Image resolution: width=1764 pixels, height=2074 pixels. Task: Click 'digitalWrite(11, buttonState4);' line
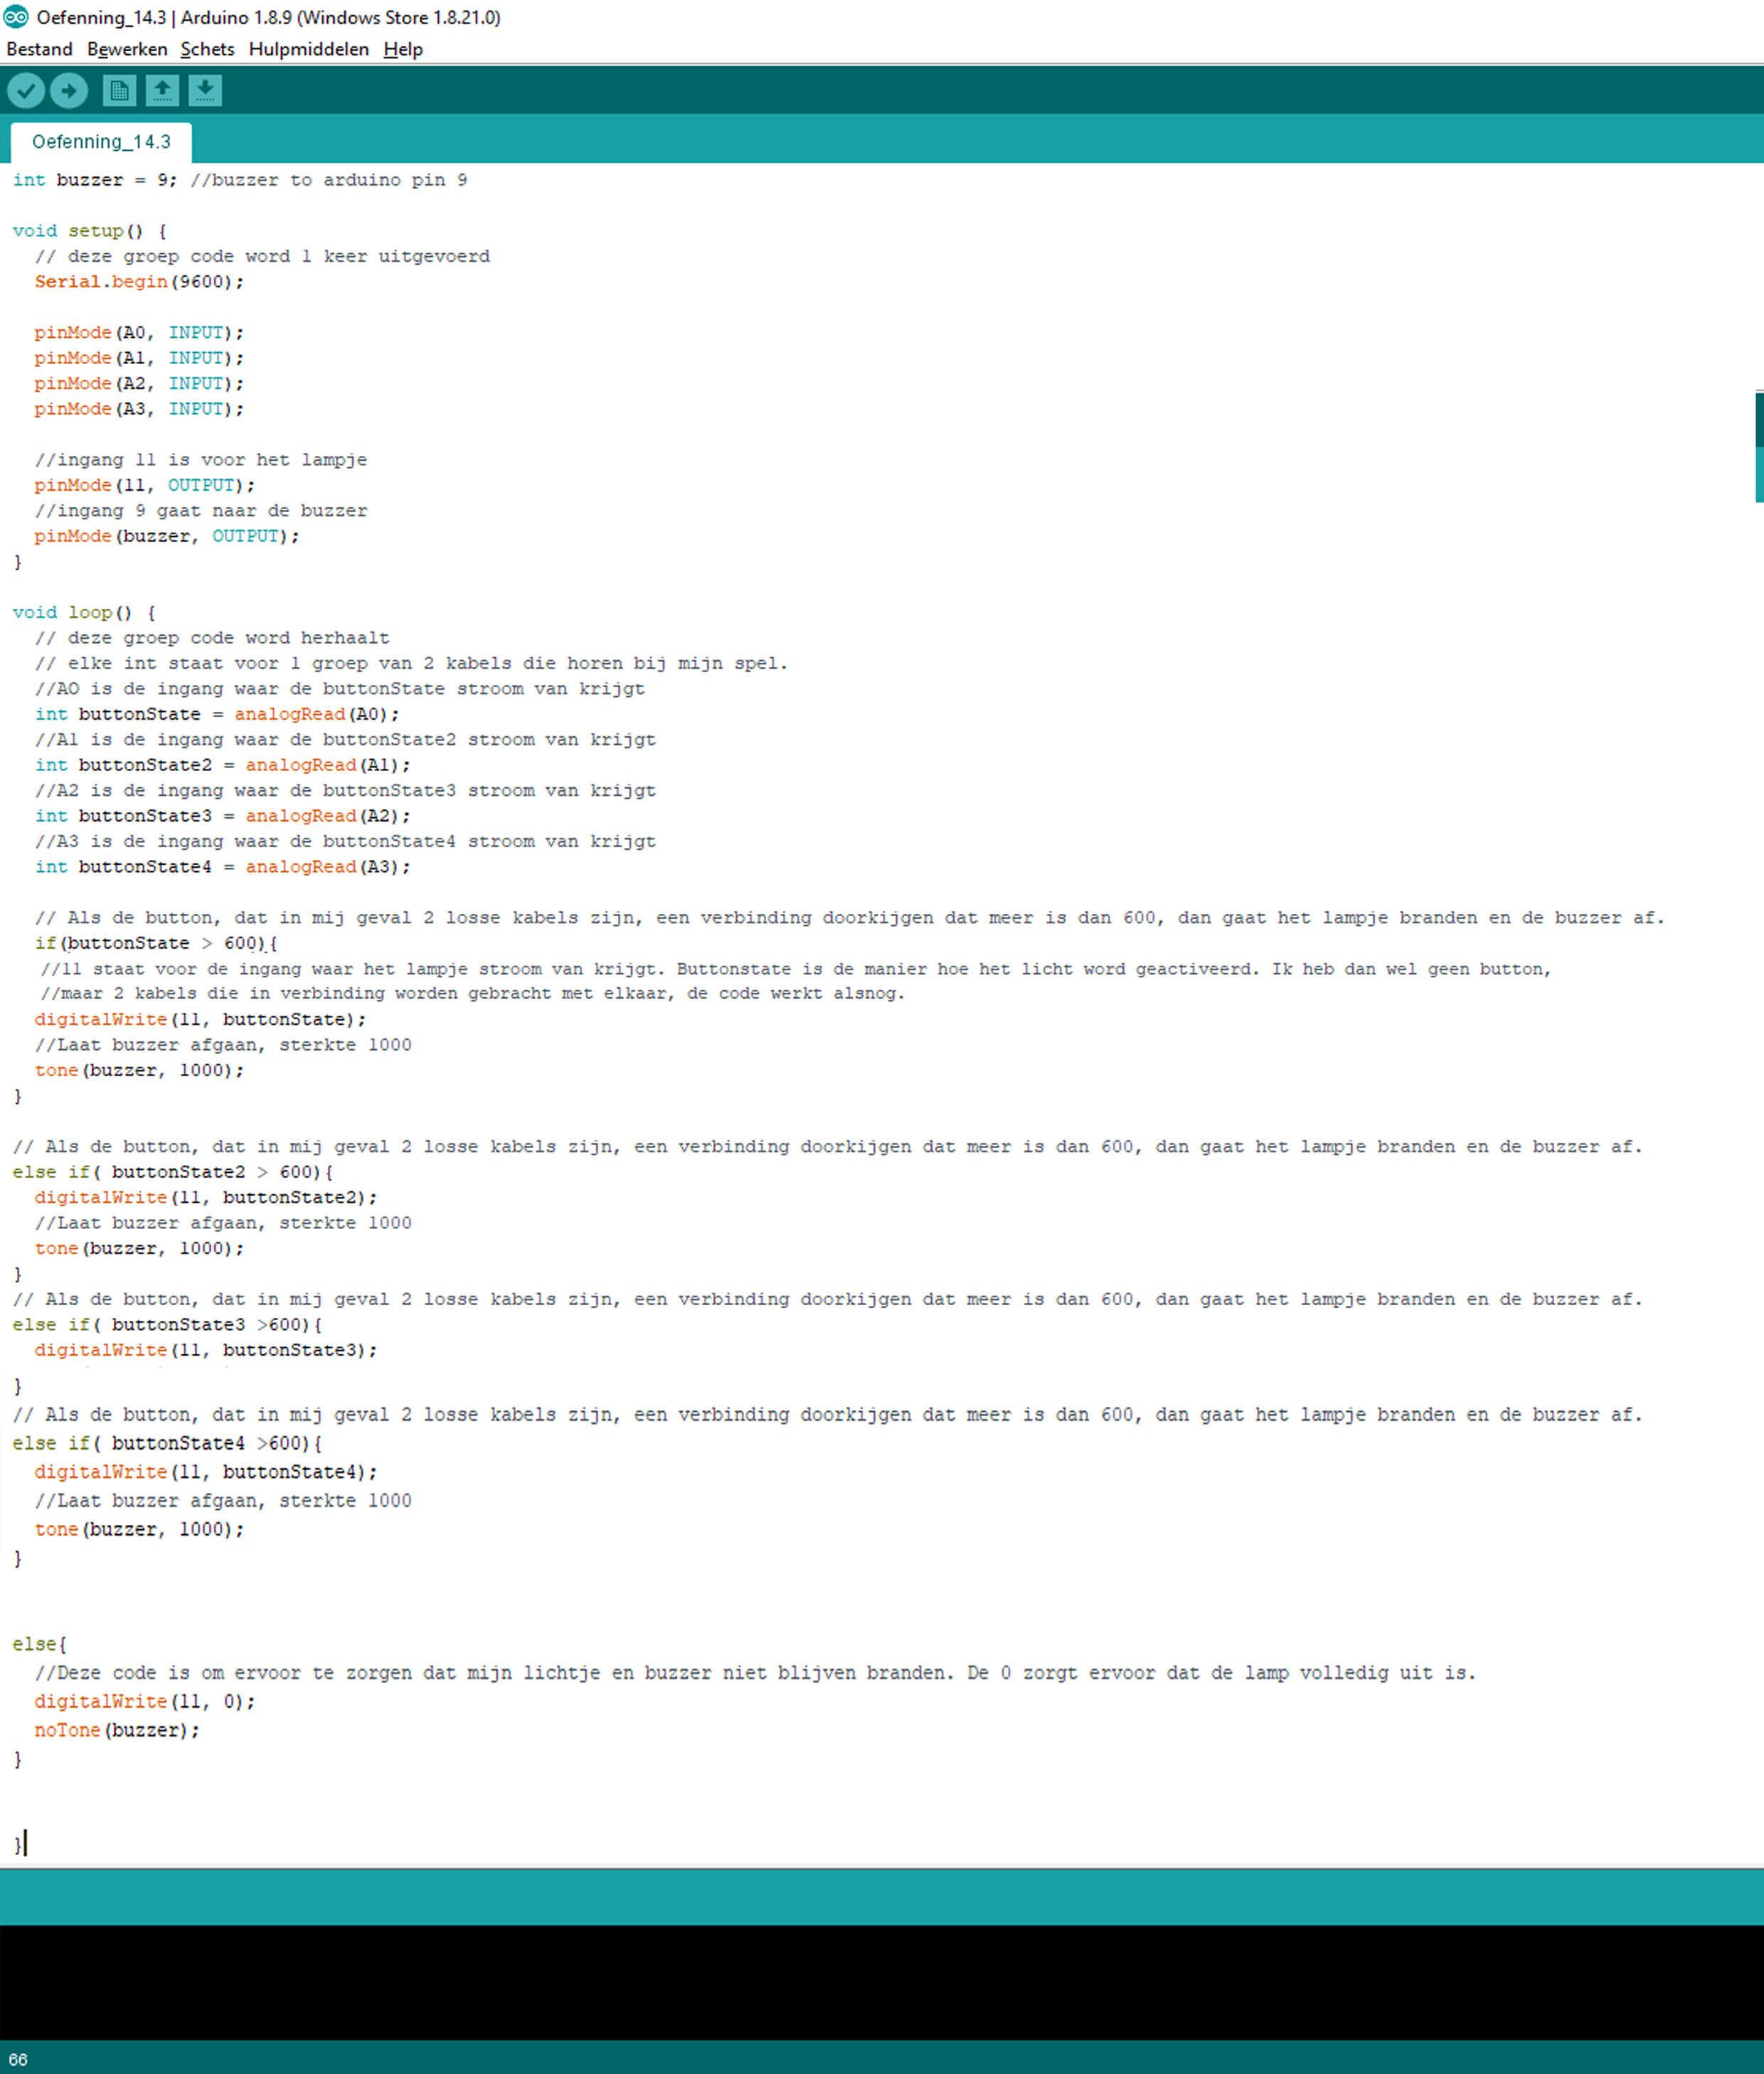click(206, 1472)
